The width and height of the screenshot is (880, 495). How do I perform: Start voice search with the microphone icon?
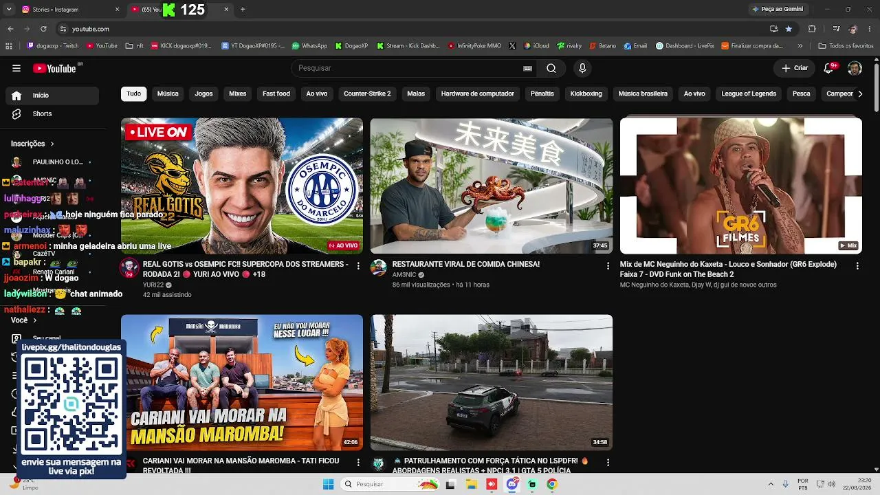click(582, 68)
